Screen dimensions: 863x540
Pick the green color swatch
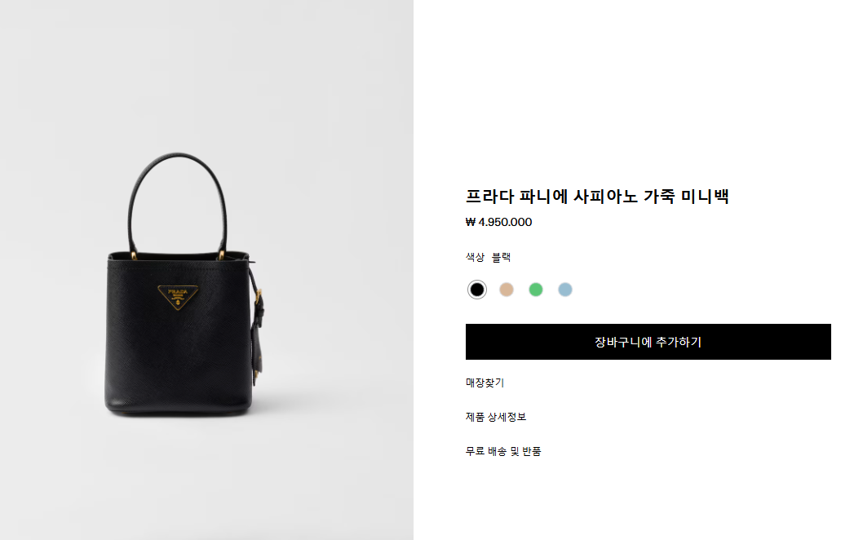536,290
